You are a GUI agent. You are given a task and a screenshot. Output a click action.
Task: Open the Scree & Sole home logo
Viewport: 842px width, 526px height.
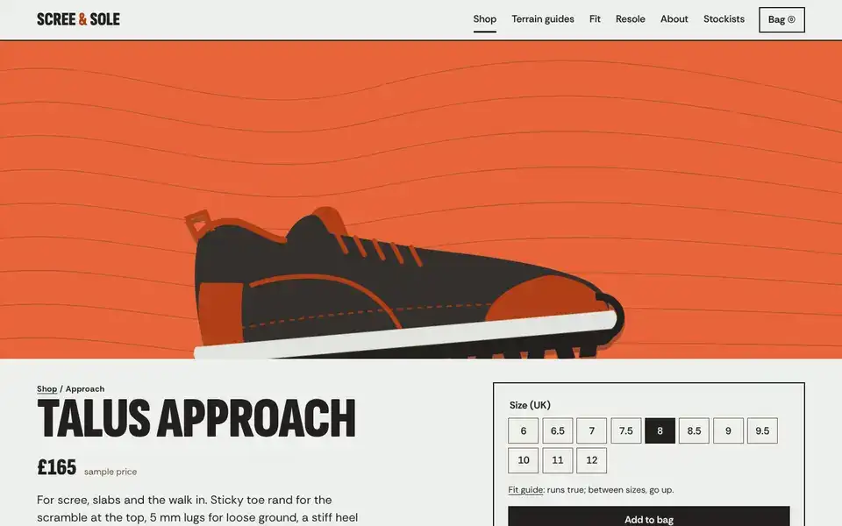pyautogui.click(x=78, y=19)
